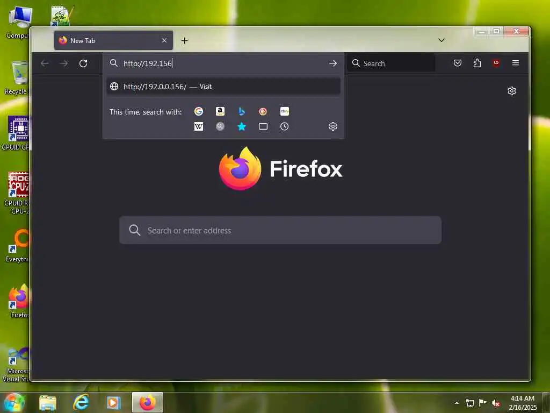Search this time with Google
The image size is (550, 413).
tap(199, 111)
